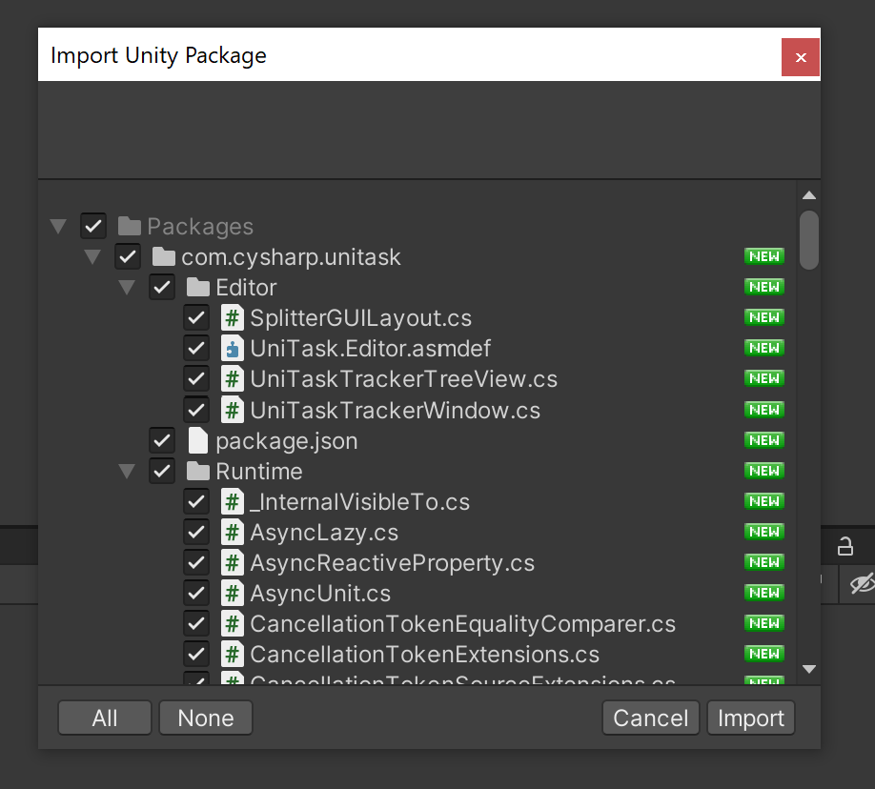This screenshot has height=789, width=875.
Task: Uncheck the AsyncUnit.cs checkbox
Action: (196, 593)
